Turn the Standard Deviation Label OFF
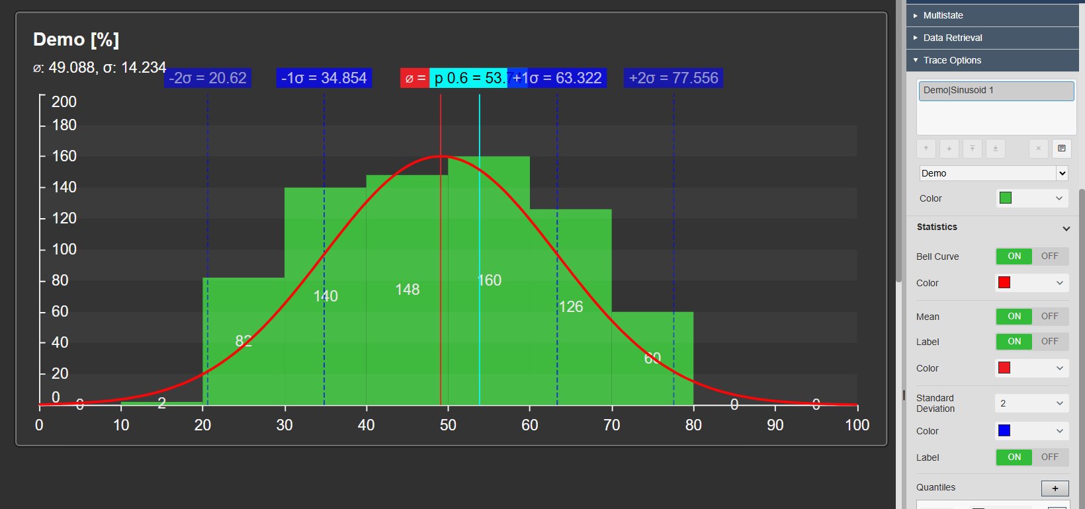Screen dimensions: 1085x509 coord(1050,457)
